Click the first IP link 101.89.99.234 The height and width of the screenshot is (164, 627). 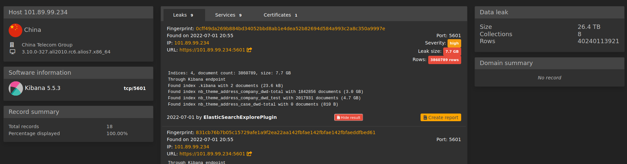(192, 43)
